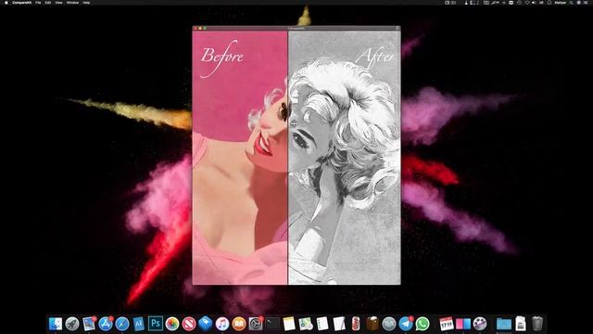Open Notification Center in menu bar
593x334 pixels.
[587, 3]
